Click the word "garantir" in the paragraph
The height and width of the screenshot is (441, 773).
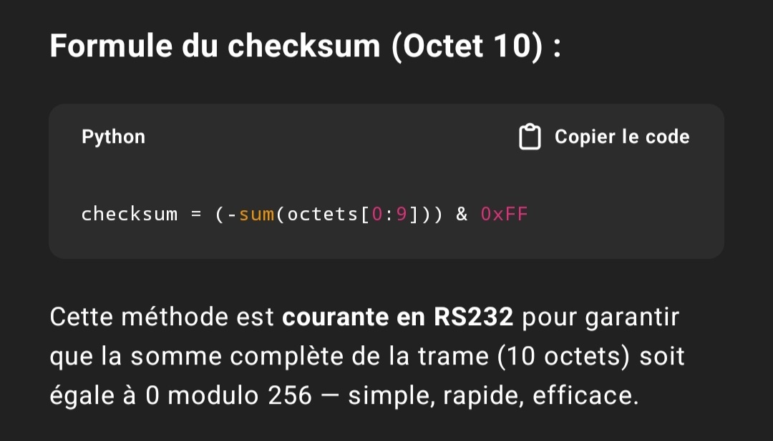[x=632, y=317]
